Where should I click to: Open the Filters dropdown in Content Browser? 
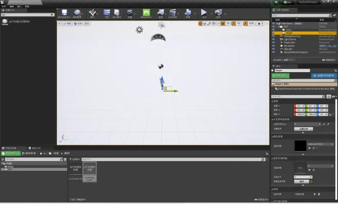point(75,159)
